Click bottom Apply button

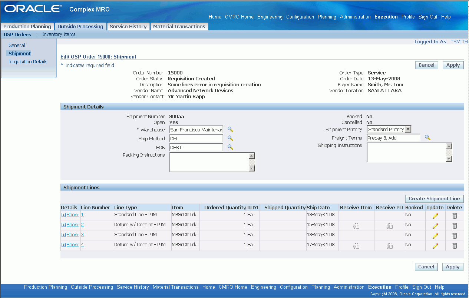click(x=453, y=267)
